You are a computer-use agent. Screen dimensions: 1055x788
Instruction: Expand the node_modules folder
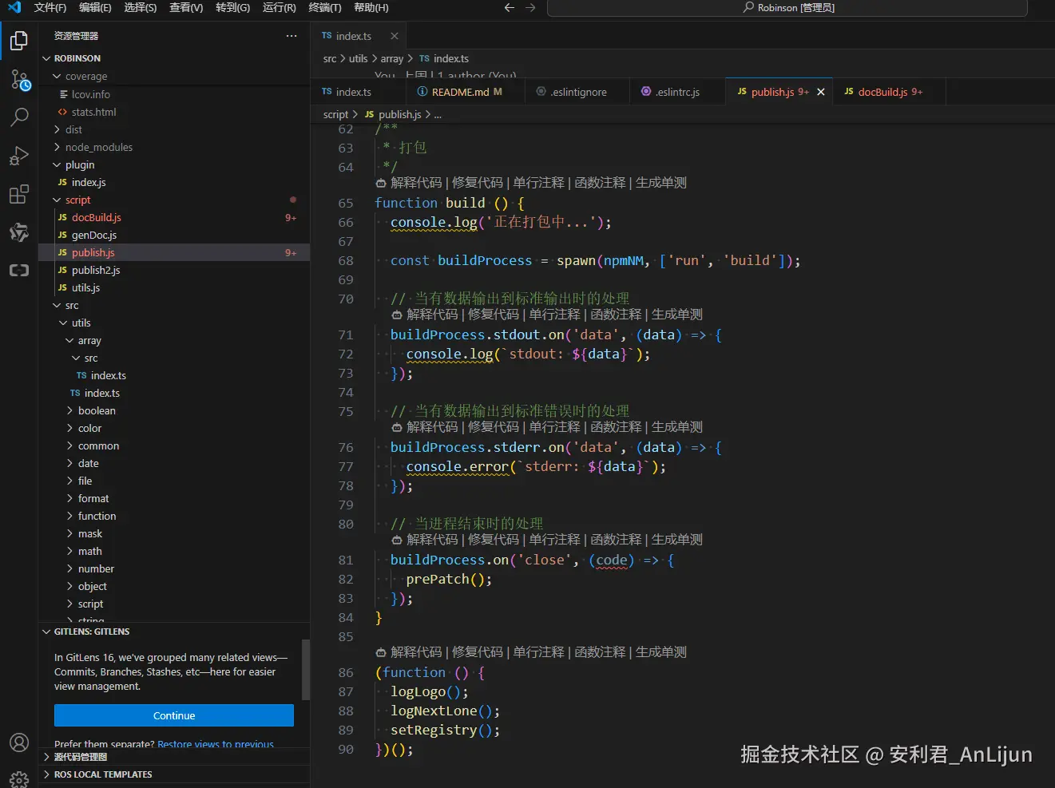(x=98, y=147)
